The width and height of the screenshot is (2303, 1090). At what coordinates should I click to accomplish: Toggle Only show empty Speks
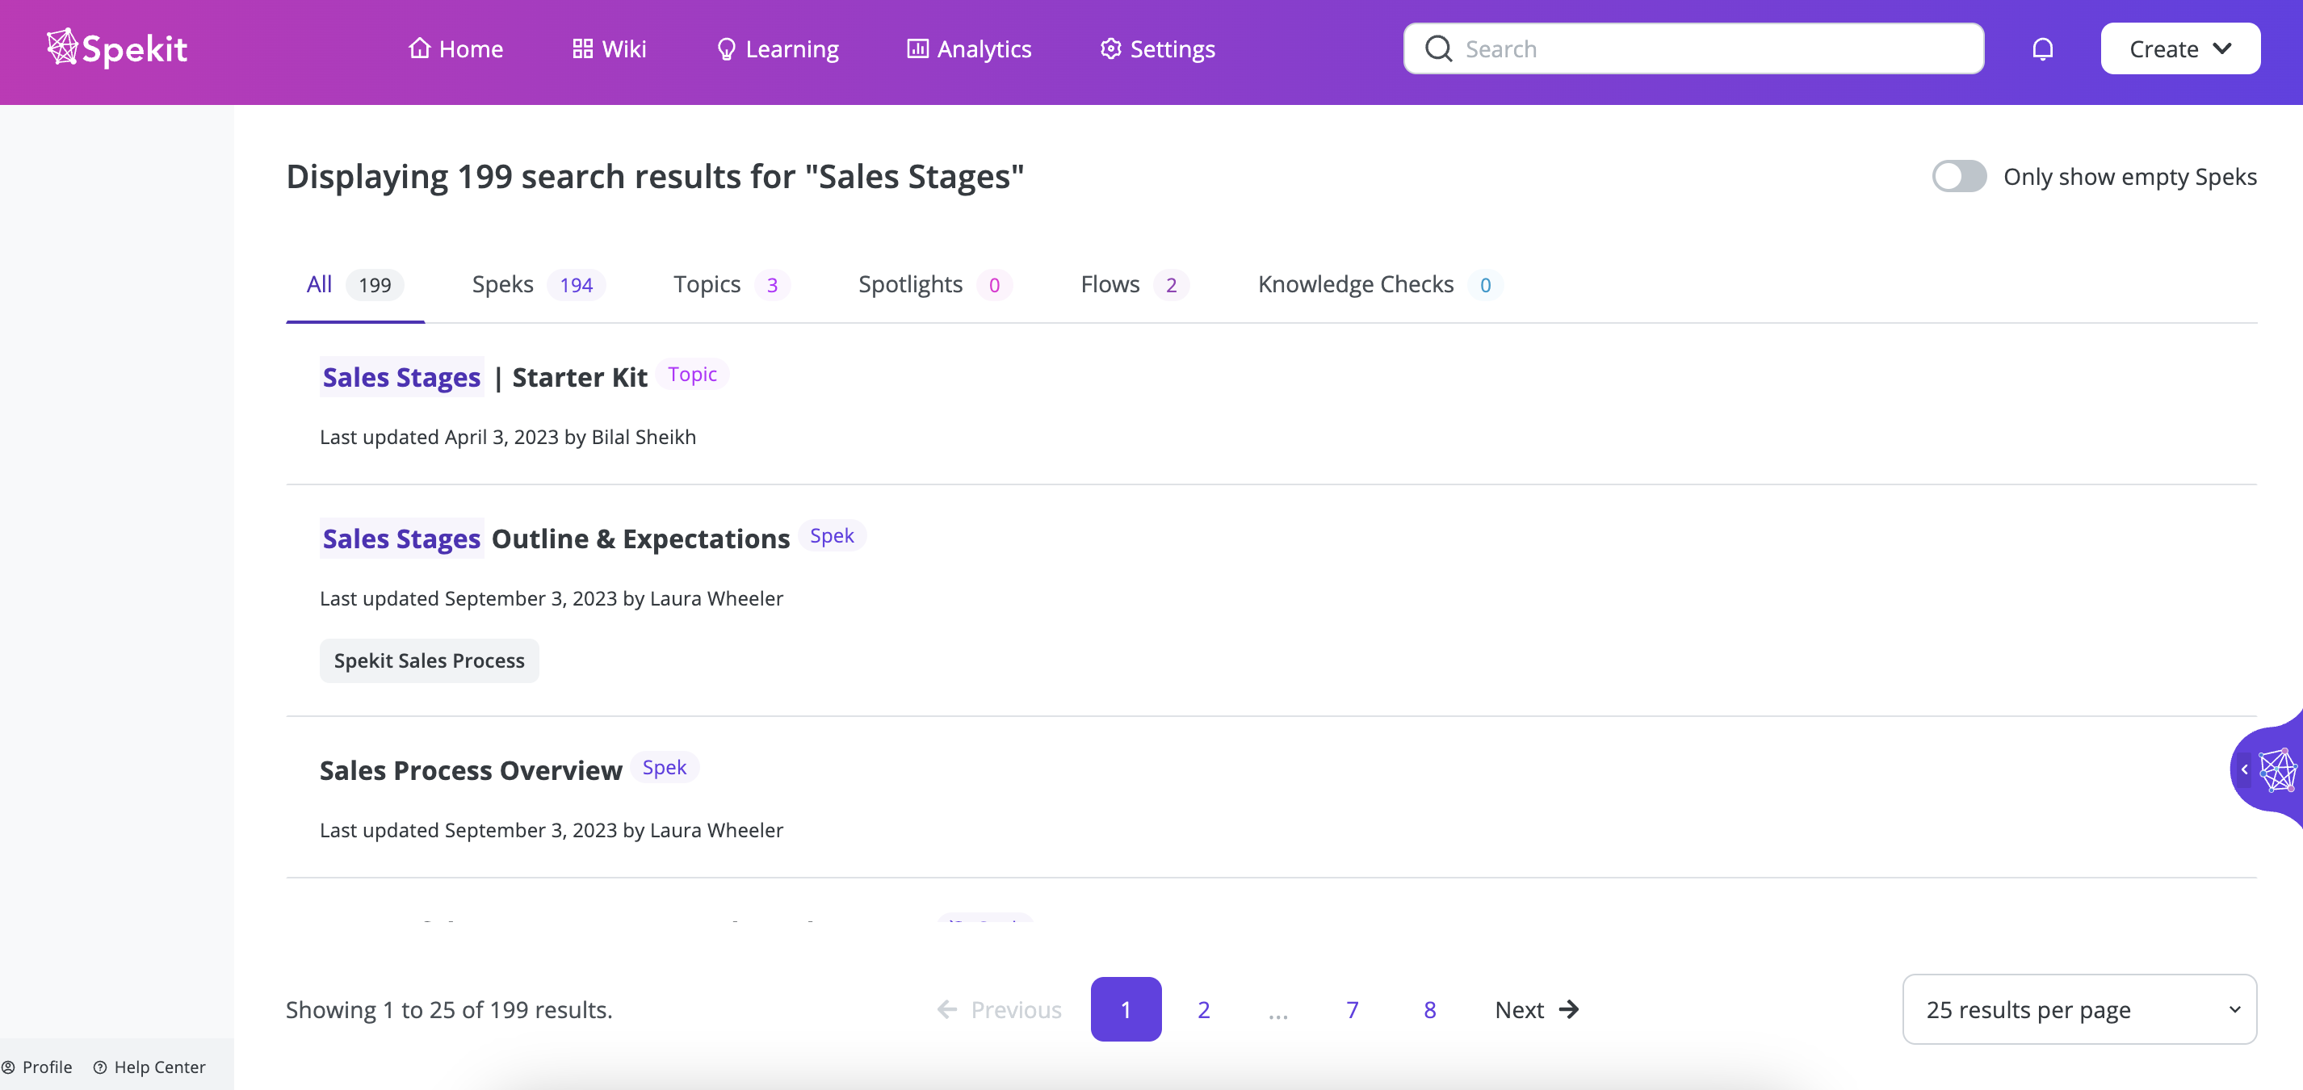[1959, 176]
